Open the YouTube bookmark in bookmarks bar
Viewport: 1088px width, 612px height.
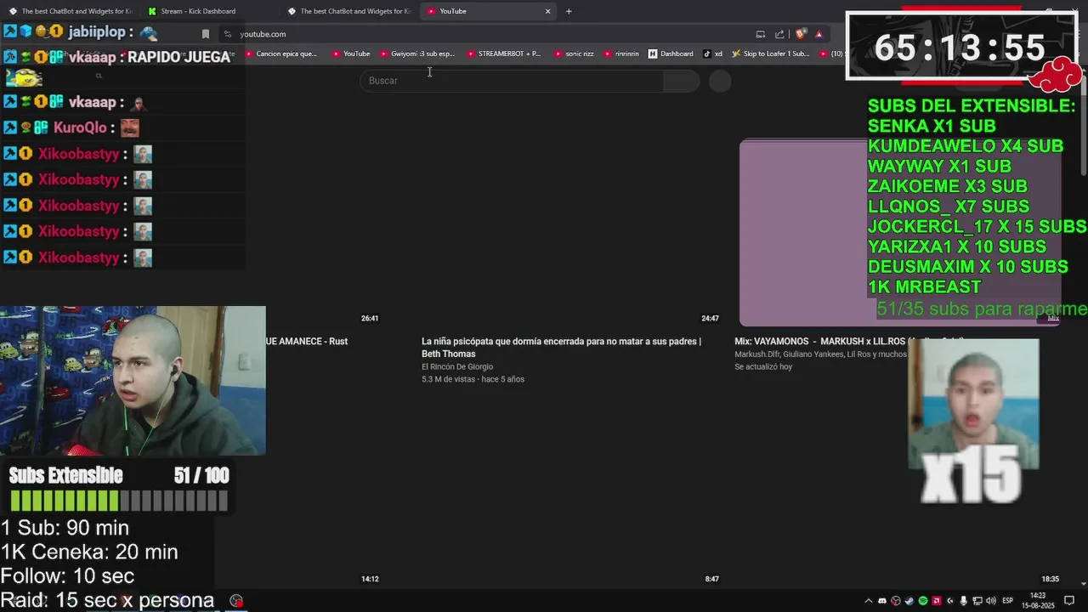(351, 54)
